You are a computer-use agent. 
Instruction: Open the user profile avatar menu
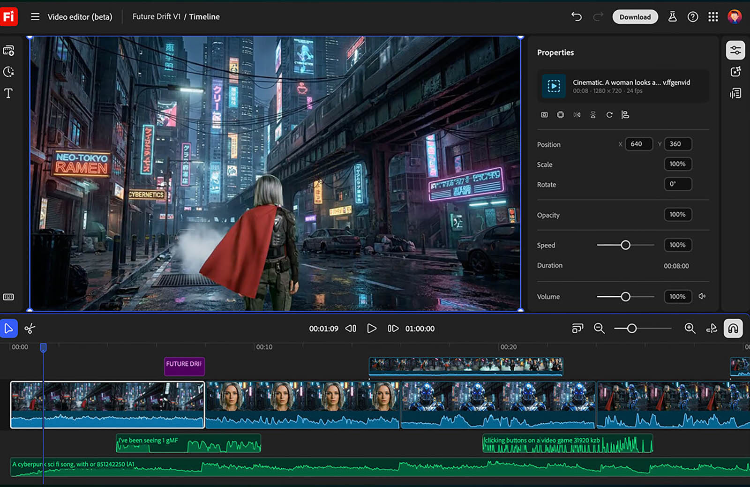(734, 17)
